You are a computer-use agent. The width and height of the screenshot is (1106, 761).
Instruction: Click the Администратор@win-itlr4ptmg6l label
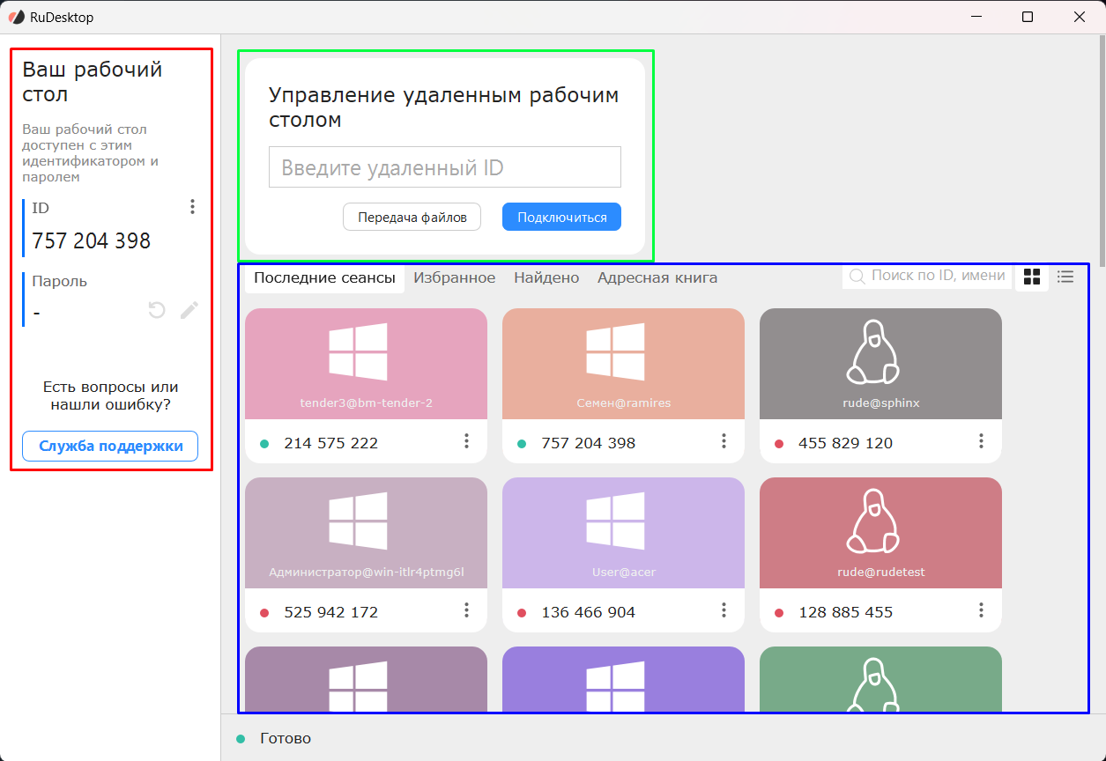point(366,572)
